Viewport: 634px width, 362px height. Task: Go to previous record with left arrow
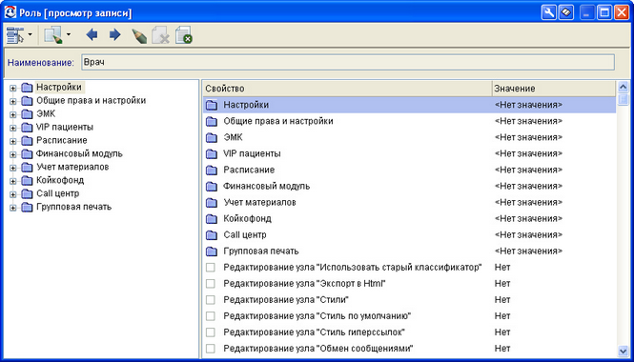pos(92,34)
